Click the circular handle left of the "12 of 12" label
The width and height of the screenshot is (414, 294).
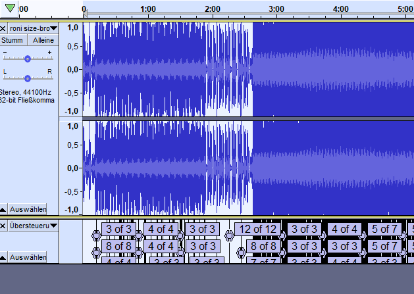[x=230, y=234]
